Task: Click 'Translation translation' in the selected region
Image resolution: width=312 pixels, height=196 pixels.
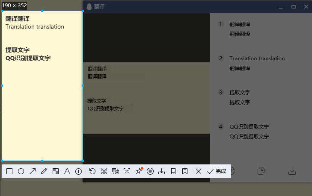Action: (35, 26)
